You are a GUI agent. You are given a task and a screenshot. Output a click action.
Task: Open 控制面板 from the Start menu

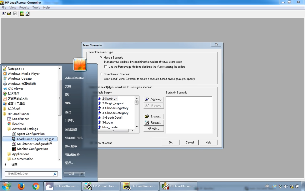(x=71, y=129)
